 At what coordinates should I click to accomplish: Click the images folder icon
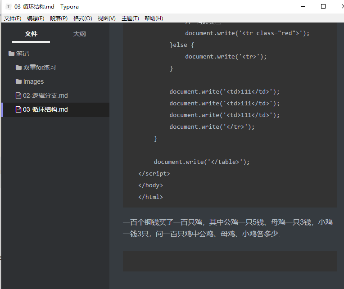18,81
